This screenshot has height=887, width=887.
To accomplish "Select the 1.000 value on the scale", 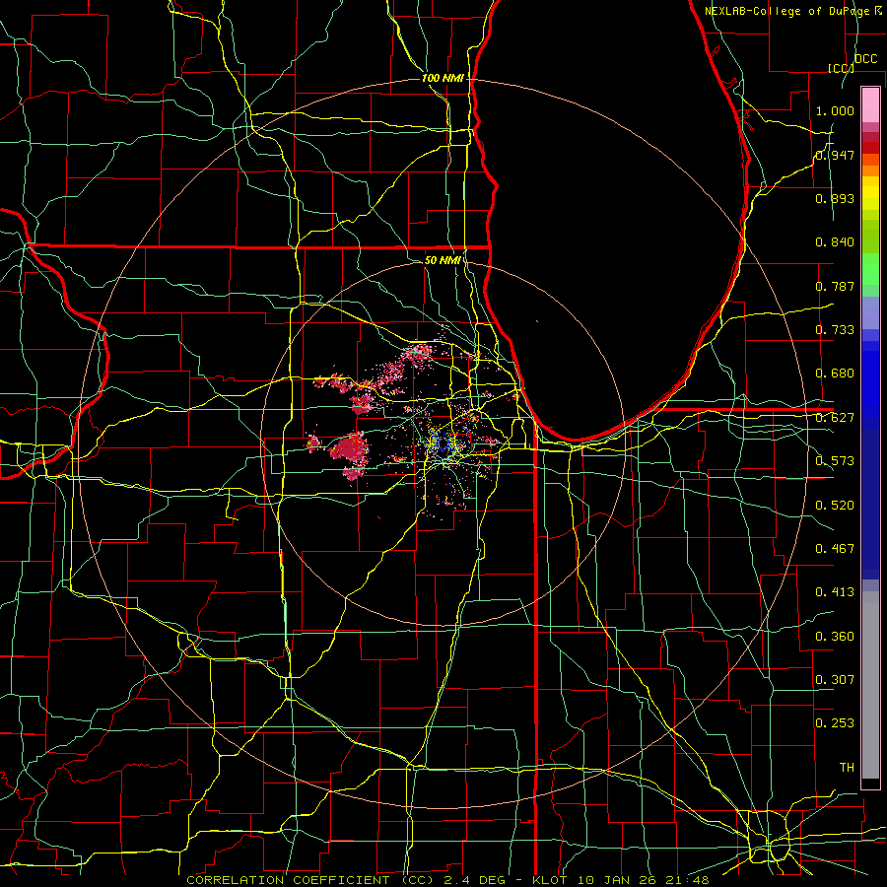I will click(x=835, y=110).
